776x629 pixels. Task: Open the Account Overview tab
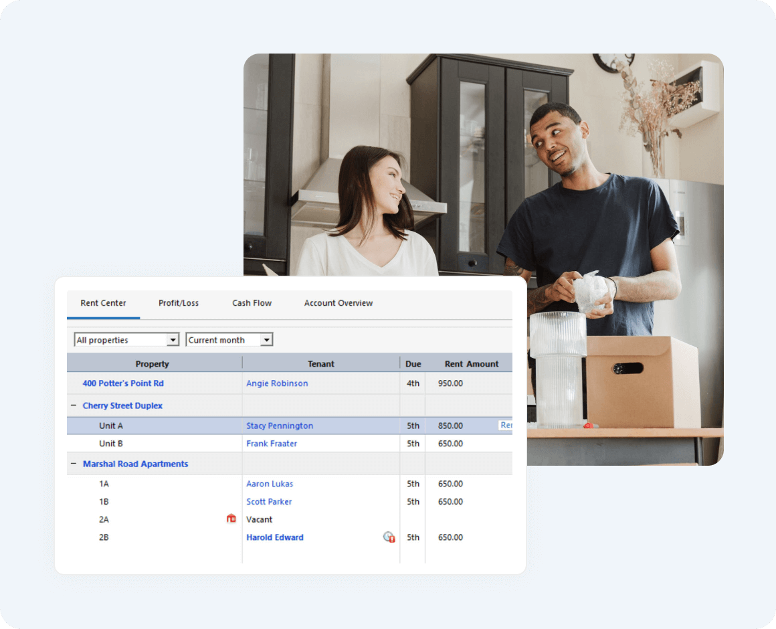pyautogui.click(x=338, y=303)
